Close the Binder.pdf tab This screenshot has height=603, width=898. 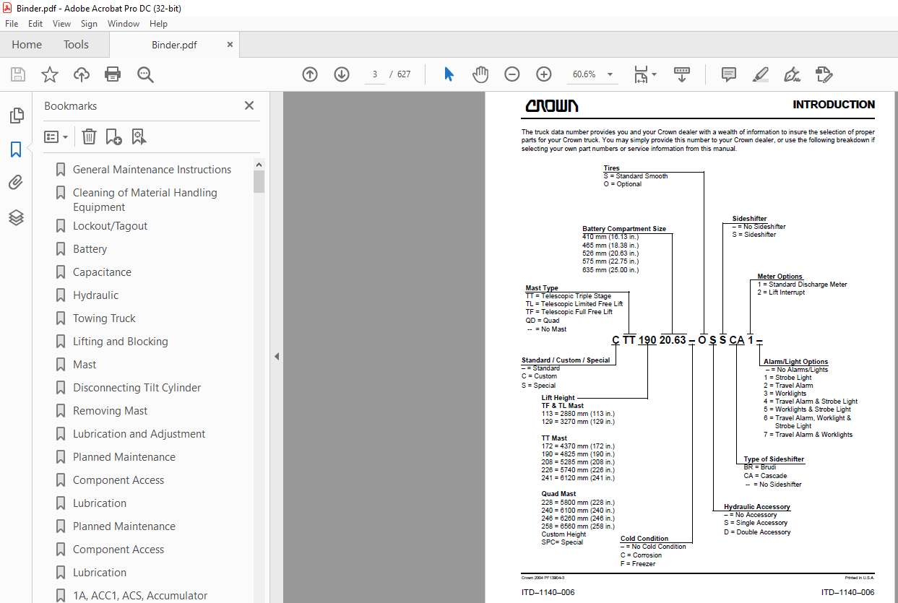point(230,45)
